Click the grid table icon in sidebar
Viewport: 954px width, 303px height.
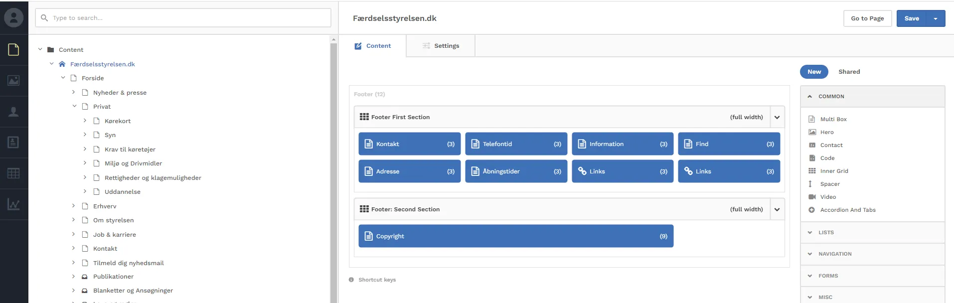(x=13, y=173)
